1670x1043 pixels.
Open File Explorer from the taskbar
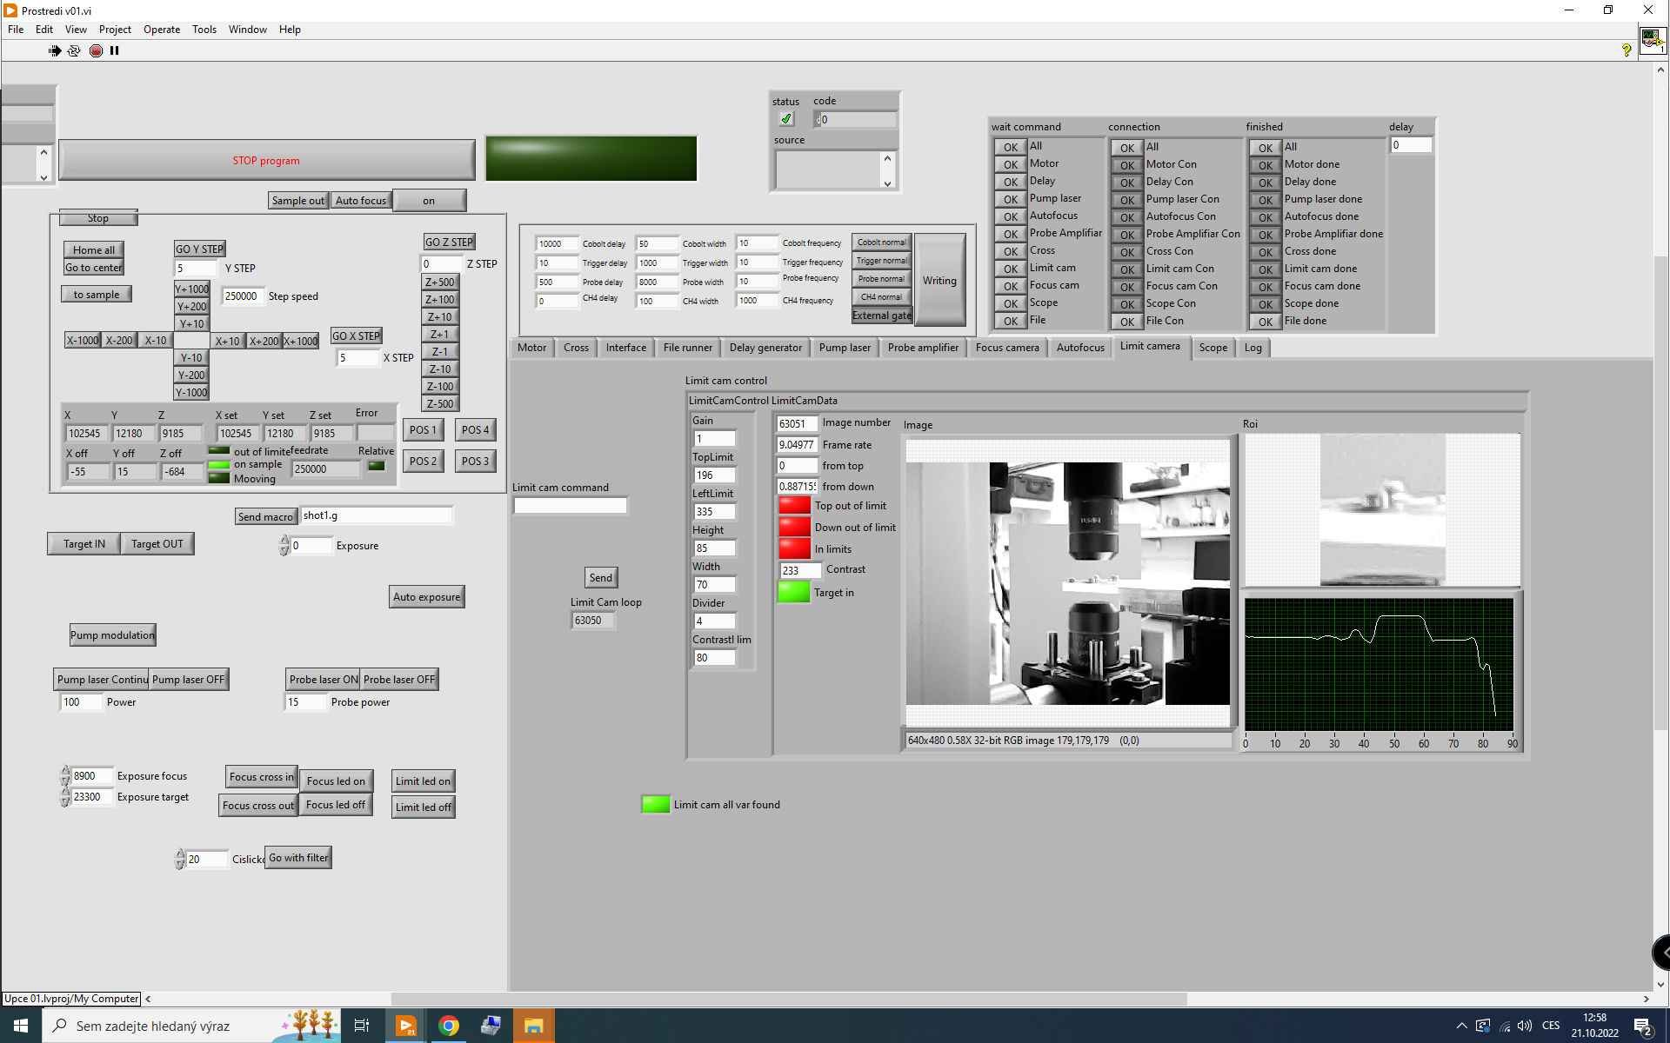tap(533, 1026)
